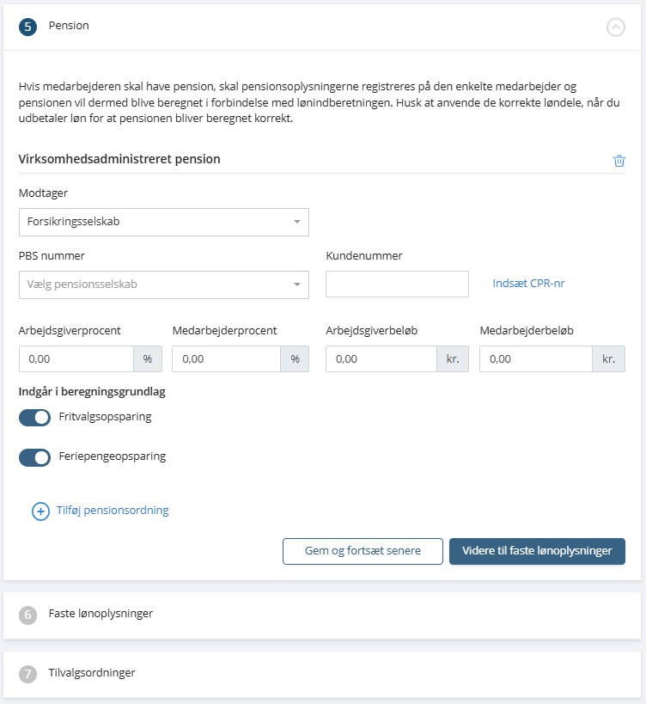Continue with Videre til faste lønoplysninger
Screen dimensions: 646x704
537,551
